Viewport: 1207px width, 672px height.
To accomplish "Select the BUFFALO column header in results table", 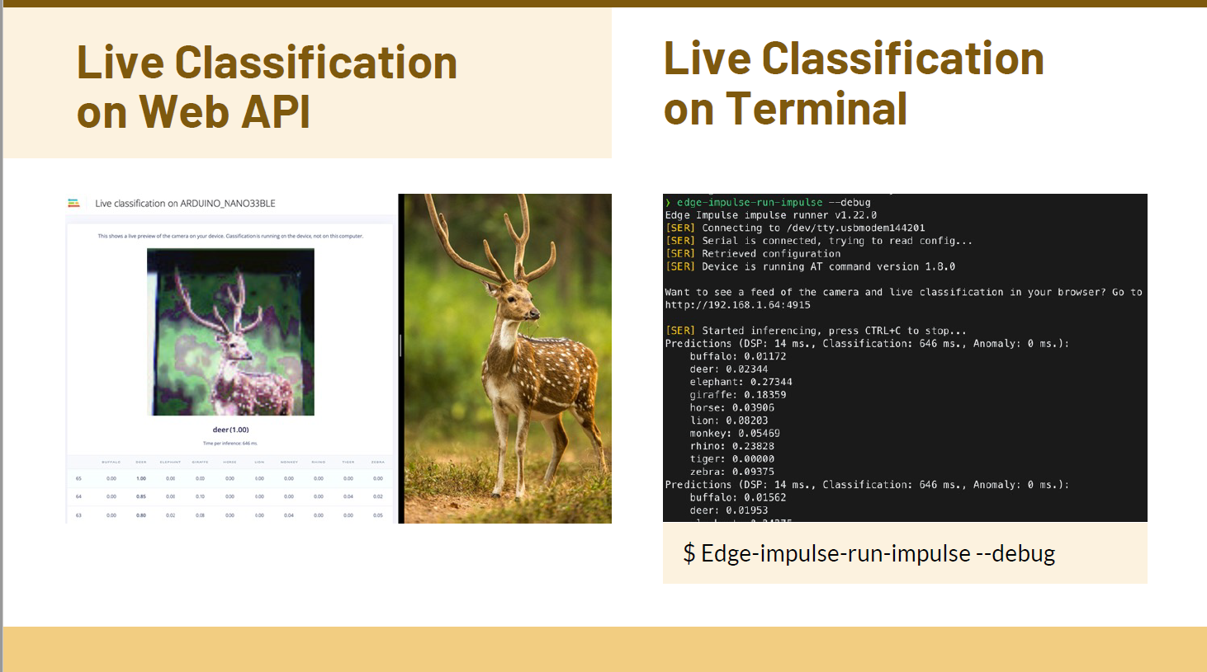I will pyautogui.click(x=111, y=462).
